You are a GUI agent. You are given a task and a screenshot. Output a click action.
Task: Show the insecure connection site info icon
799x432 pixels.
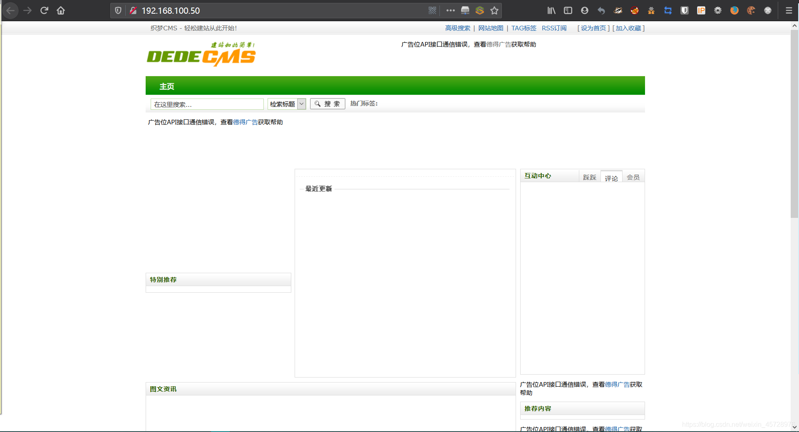coord(133,10)
